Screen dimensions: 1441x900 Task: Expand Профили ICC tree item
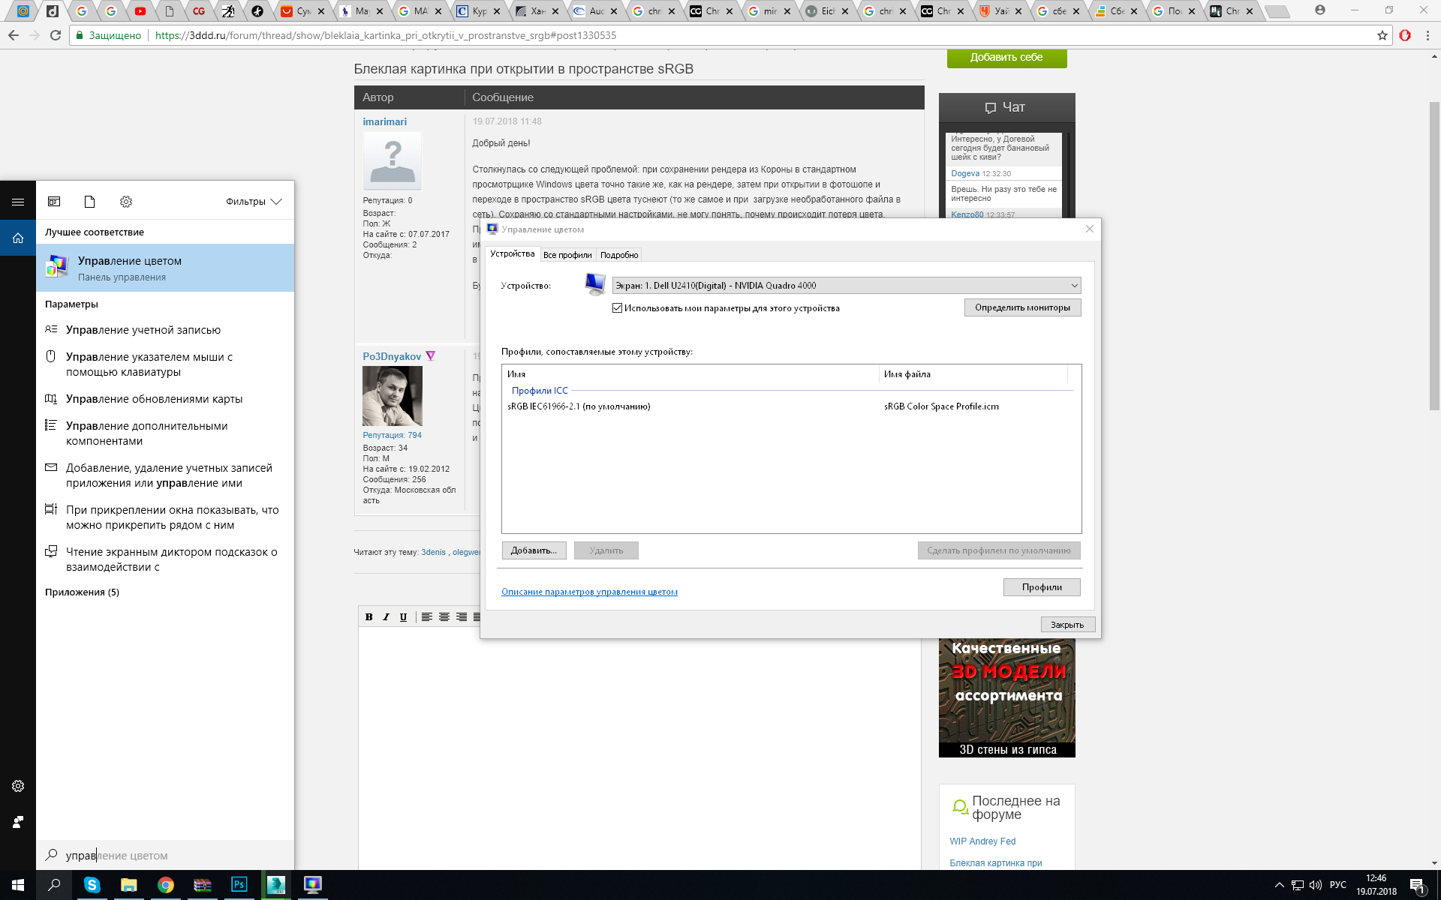[x=538, y=390]
